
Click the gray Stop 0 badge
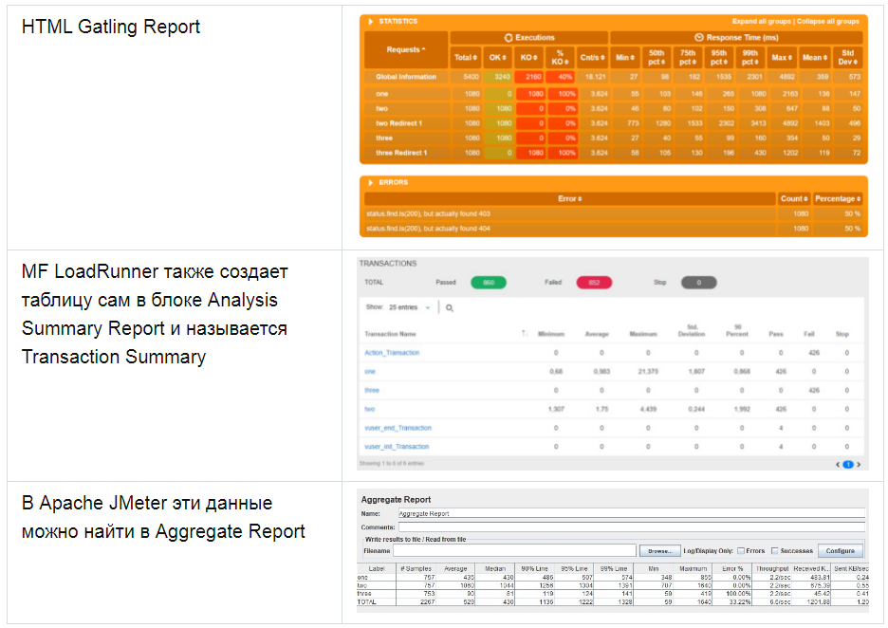coord(699,282)
